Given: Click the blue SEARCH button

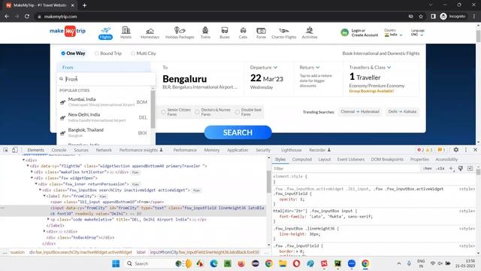Looking at the screenshot, I should click(237, 132).
